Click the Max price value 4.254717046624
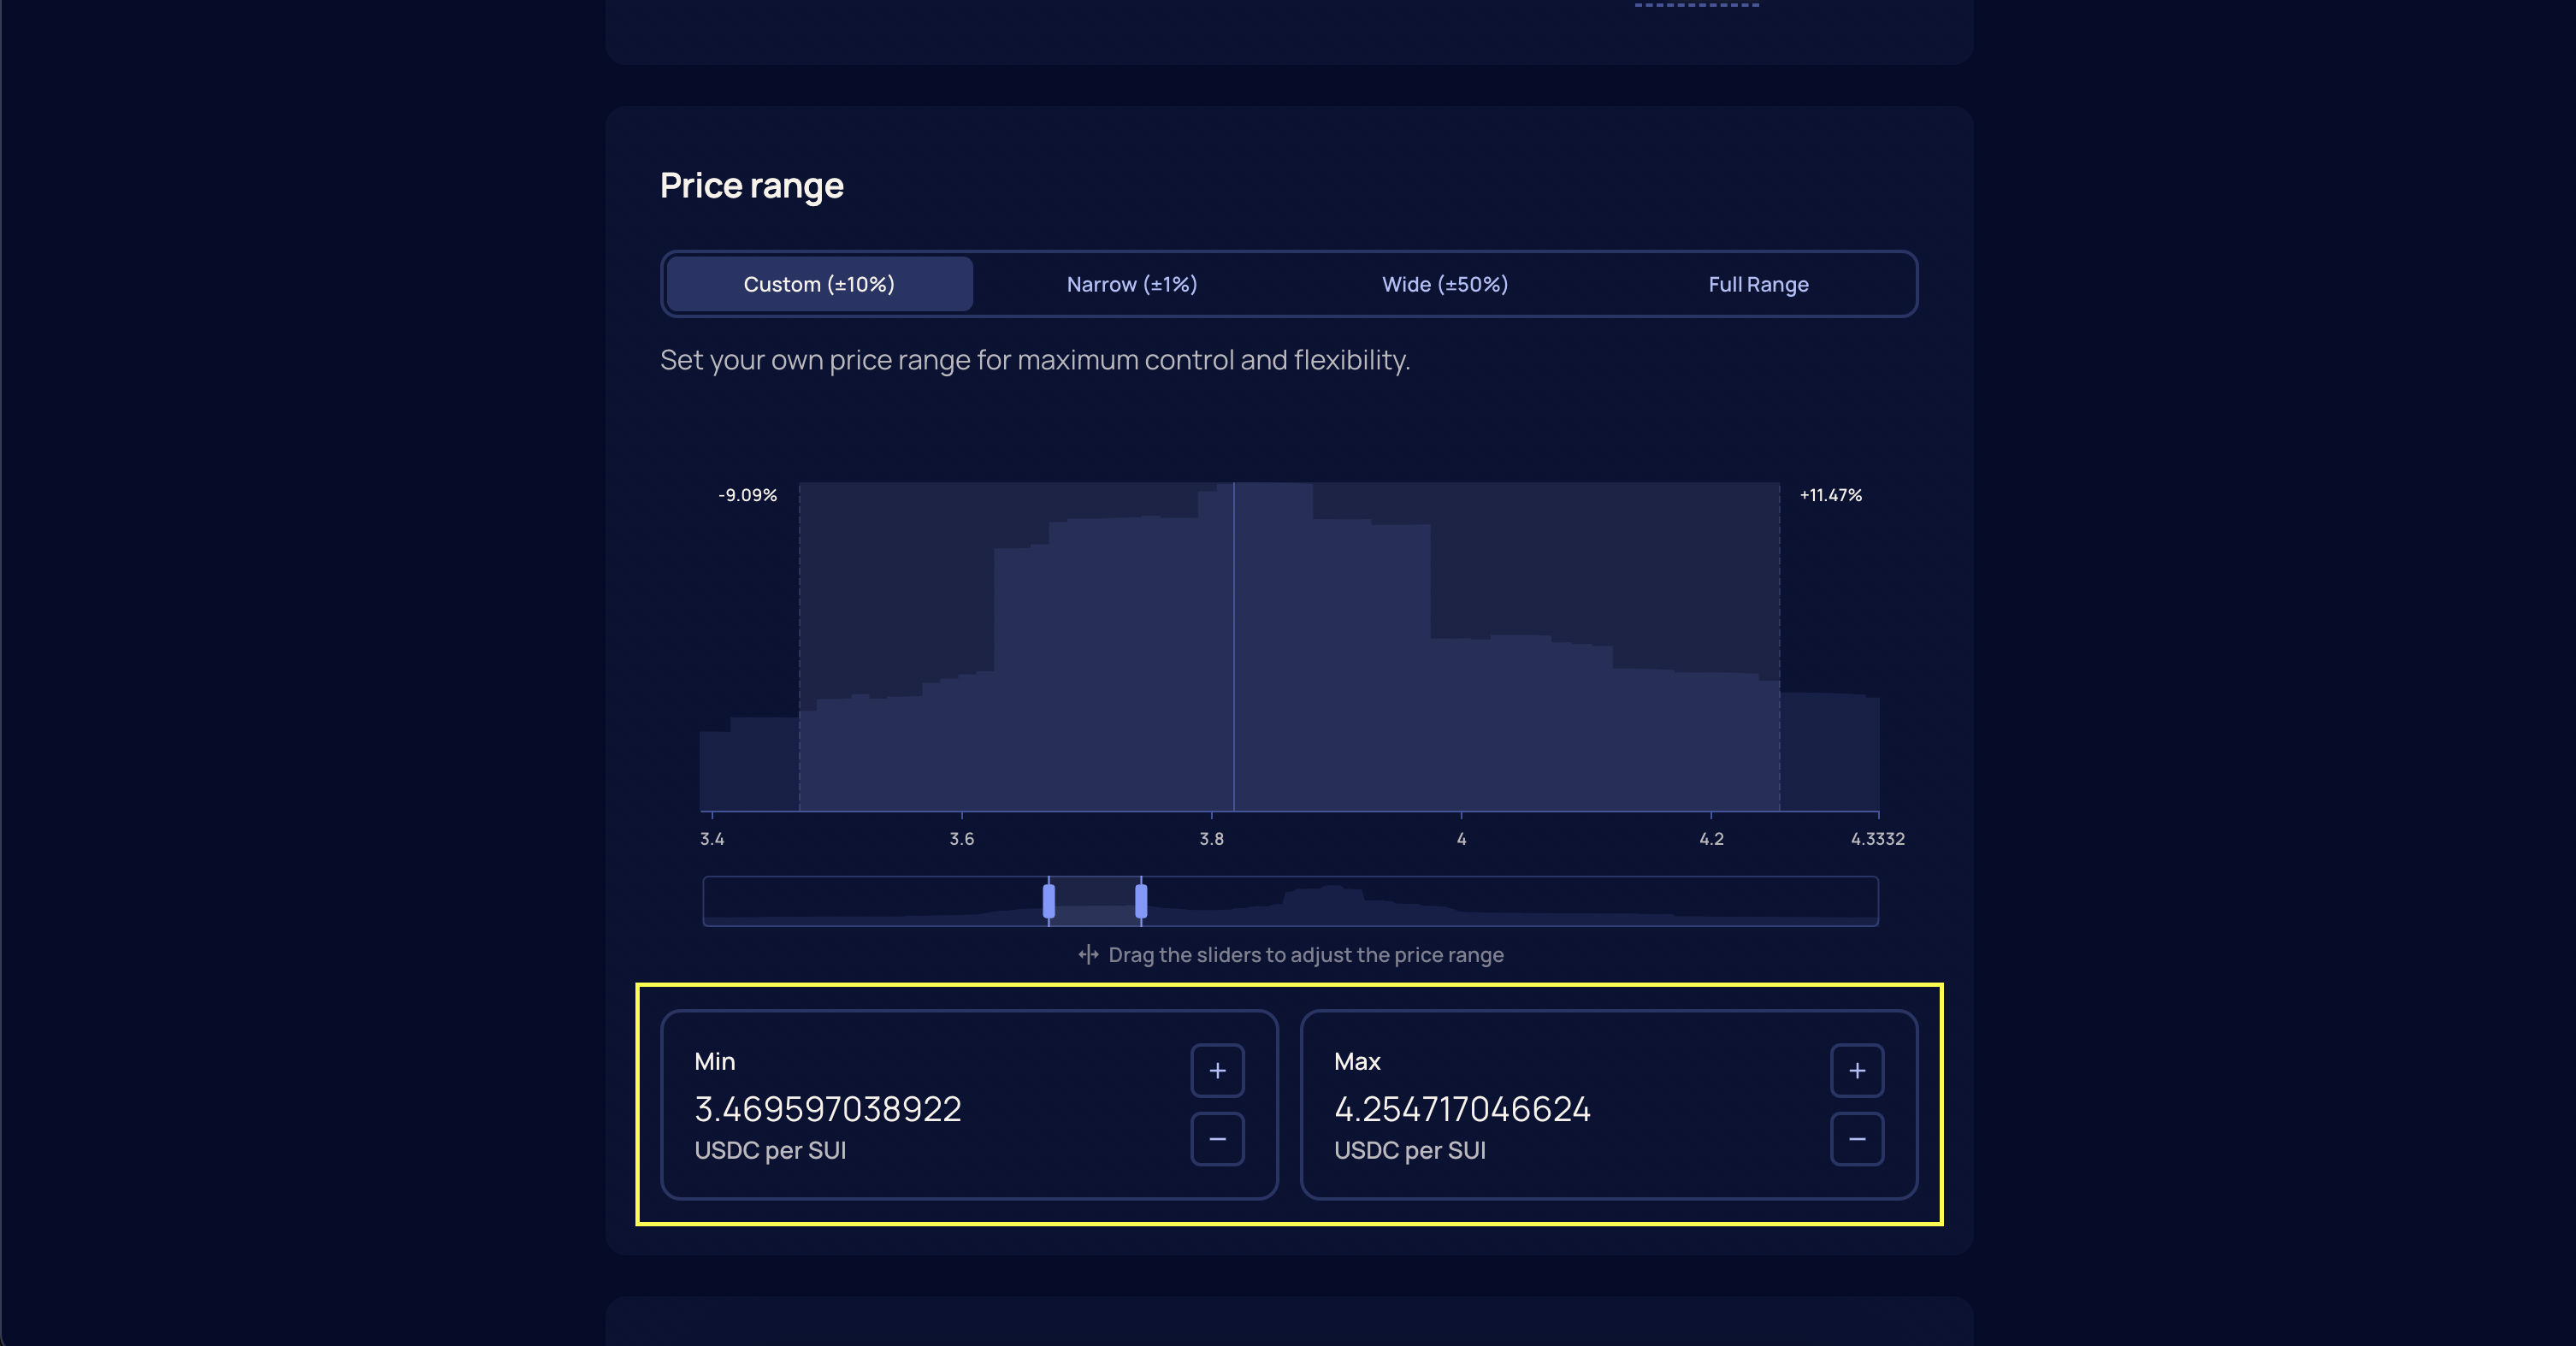The width and height of the screenshot is (2576, 1346). coord(1462,1109)
